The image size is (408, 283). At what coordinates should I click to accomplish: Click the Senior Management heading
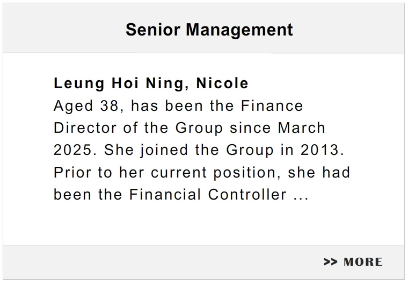pyautogui.click(x=209, y=30)
